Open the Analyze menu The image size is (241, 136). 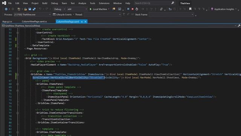[82, 3]
